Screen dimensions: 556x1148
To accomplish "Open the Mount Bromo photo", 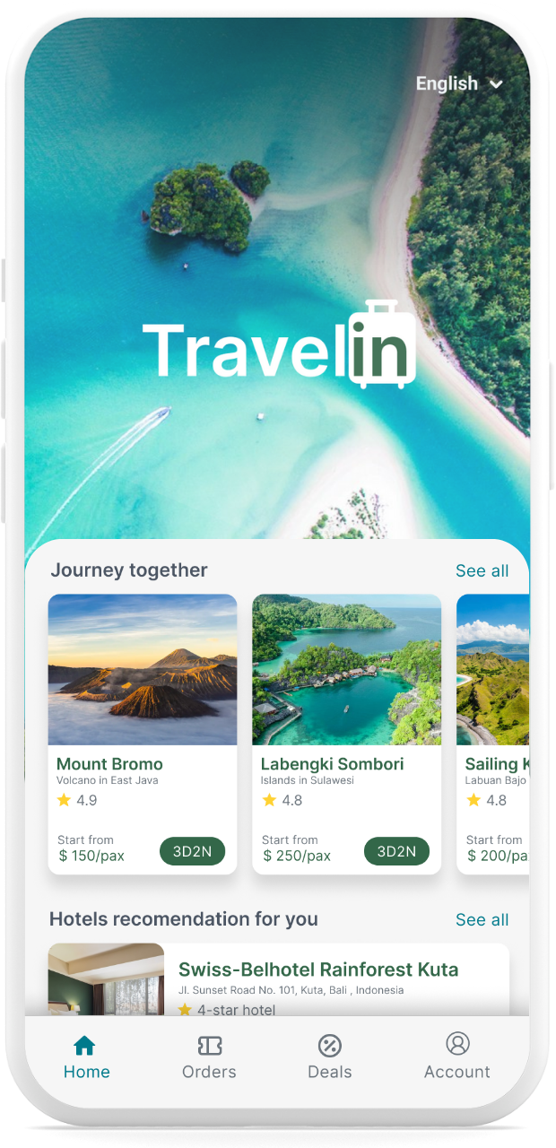I will click(x=143, y=670).
